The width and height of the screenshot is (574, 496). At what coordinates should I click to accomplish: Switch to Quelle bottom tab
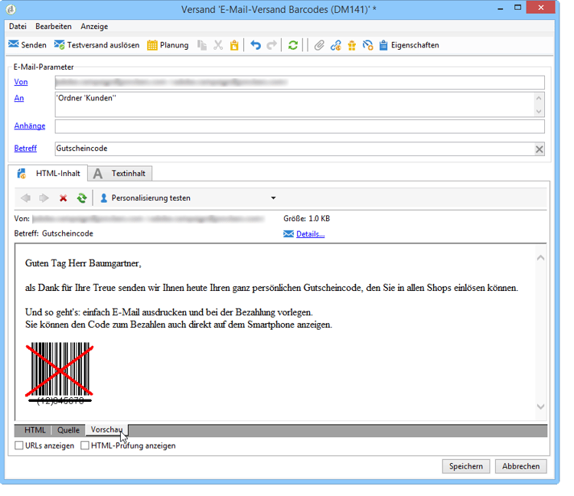68,430
